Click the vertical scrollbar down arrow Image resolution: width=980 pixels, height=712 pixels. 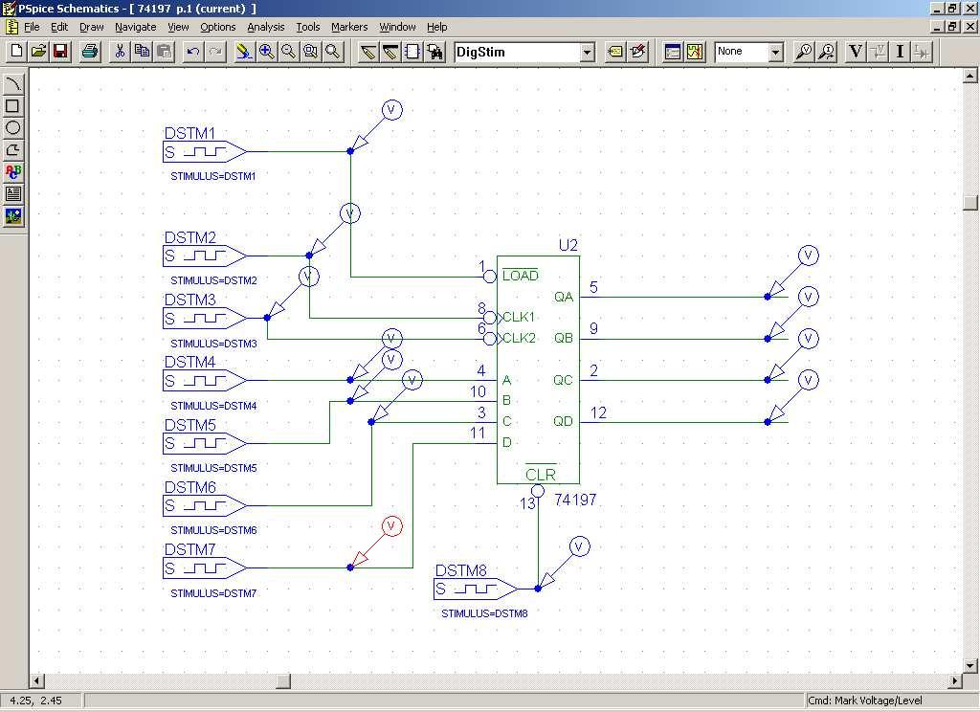(x=970, y=666)
